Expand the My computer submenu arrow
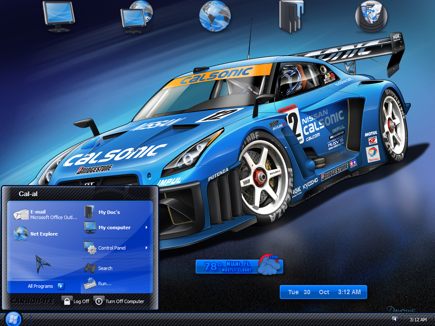 [147, 228]
